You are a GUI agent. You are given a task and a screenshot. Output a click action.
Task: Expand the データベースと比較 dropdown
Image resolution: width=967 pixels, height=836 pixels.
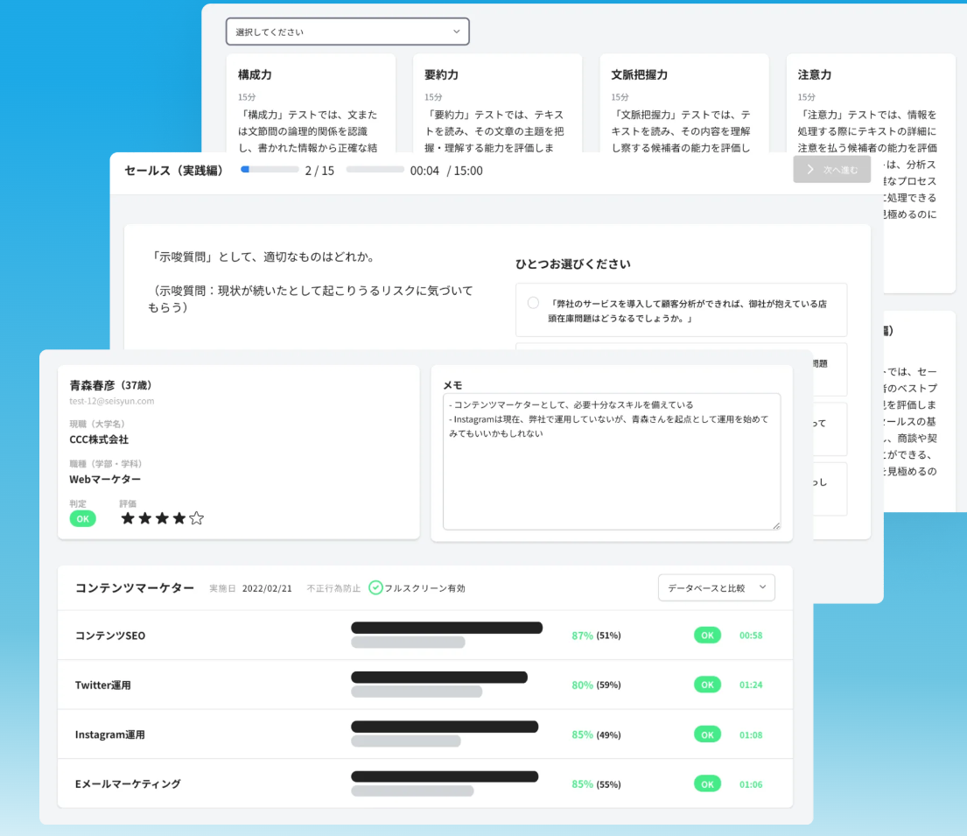click(716, 588)
